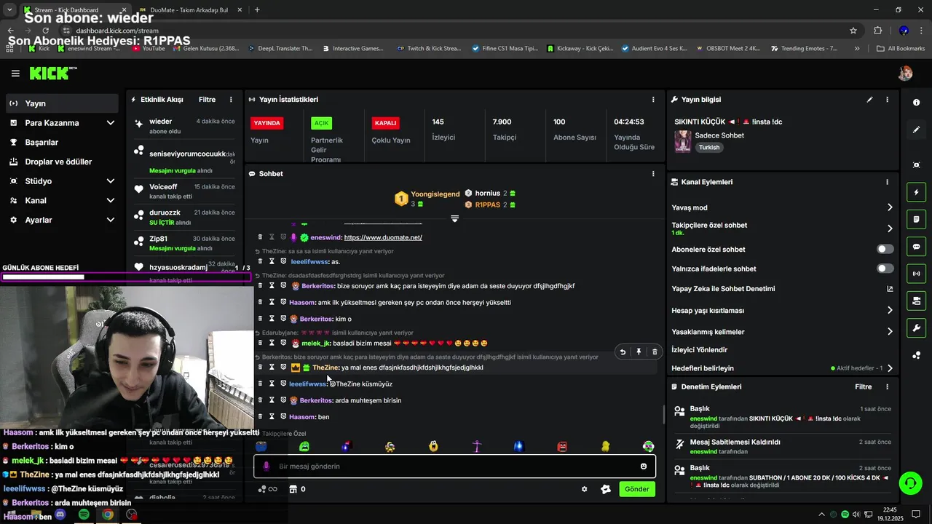Open the info icon in right sidebar

tap(916, 103)
